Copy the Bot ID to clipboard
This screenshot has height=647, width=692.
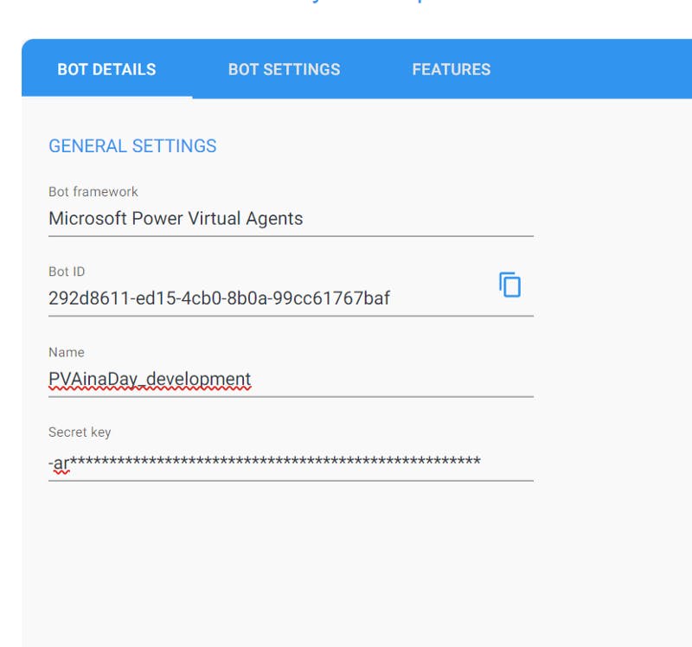click(x=509, y=285)
